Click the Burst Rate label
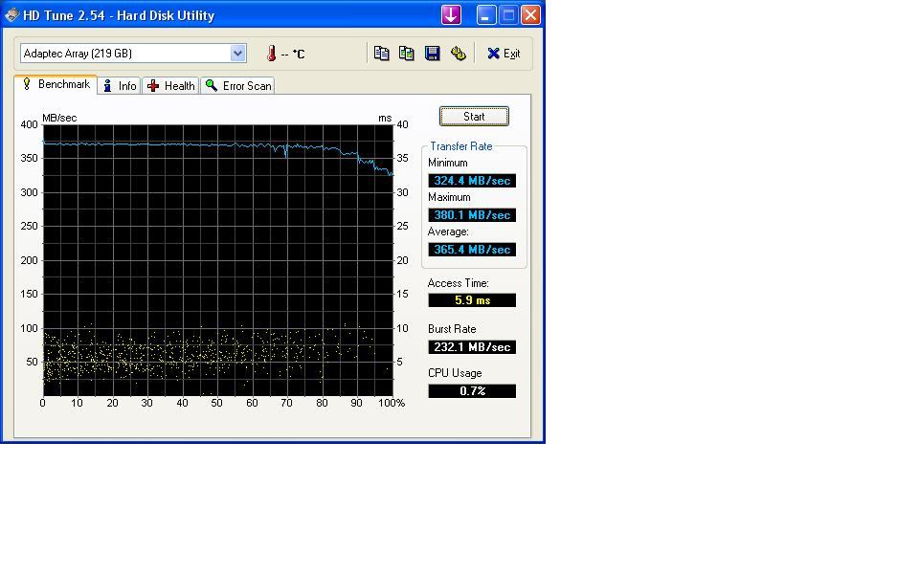919x574 pixels. 452,329
